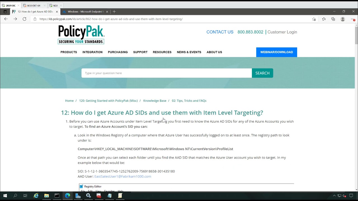Open the gear settings taskbar icon
Screen dimensions: 358x201
[x=88, y=196]
